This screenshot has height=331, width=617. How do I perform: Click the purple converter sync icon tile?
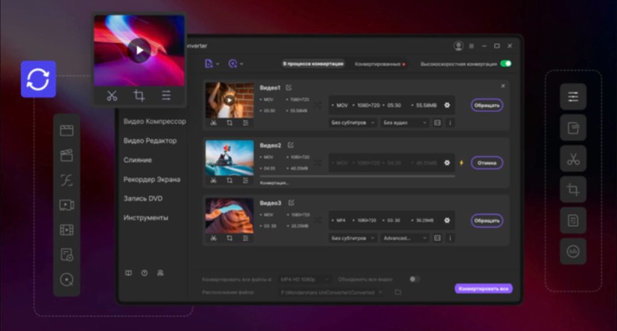point(38,79)
